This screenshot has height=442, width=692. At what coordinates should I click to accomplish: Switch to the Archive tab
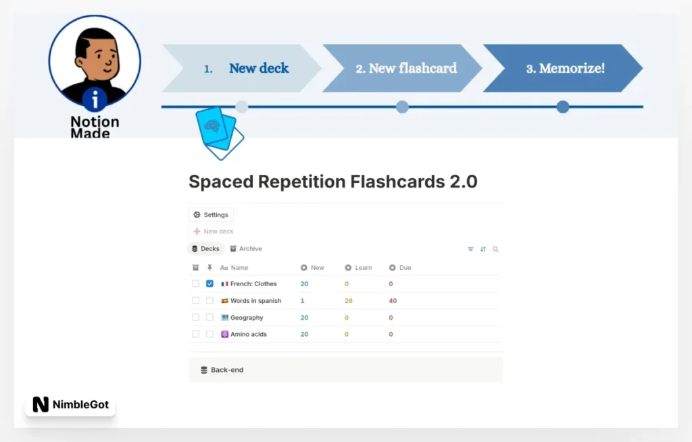tap(245, 249)
